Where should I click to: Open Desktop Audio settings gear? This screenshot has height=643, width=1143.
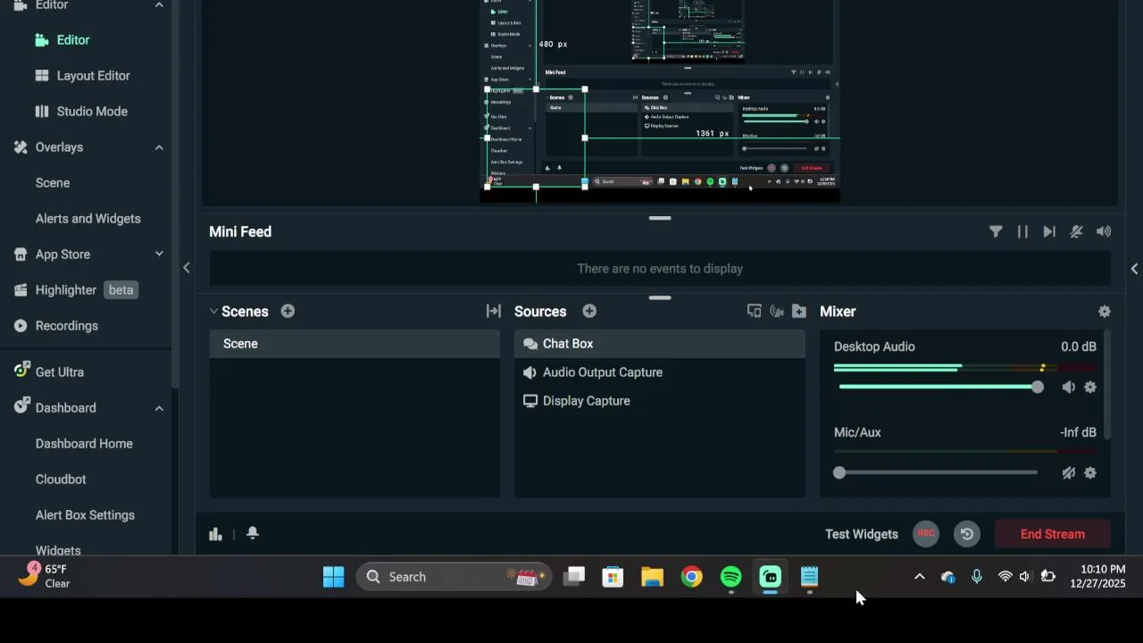pos(1090,387)
